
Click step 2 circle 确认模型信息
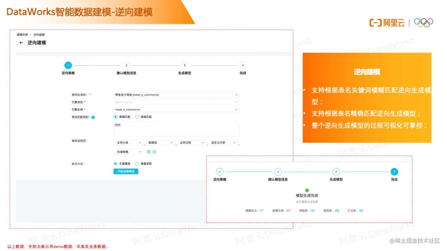pyautogui.click(x=126, y=65)
